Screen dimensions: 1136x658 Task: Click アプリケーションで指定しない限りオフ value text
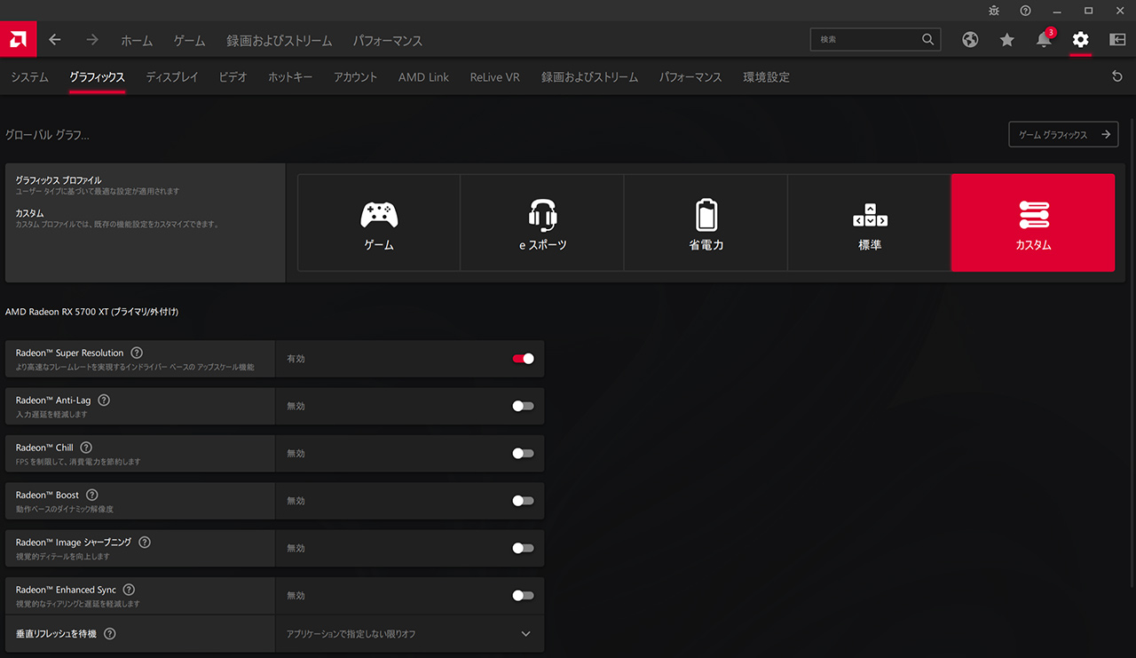click(351, 634)
